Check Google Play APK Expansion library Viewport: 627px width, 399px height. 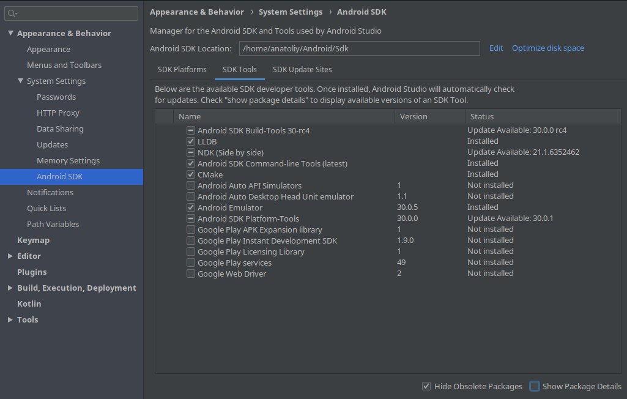click(191, 229)
